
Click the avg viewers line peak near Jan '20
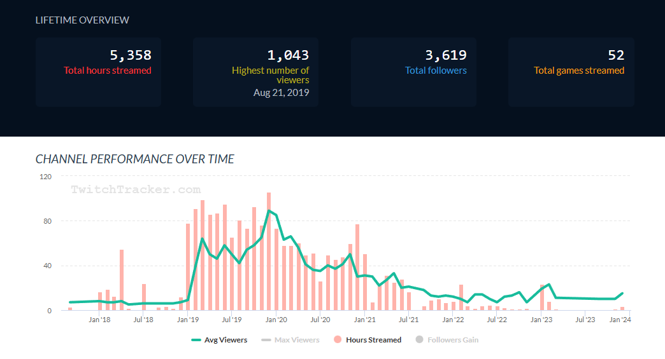[269, 210]
